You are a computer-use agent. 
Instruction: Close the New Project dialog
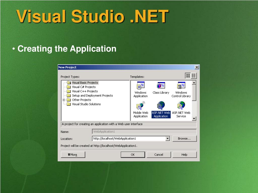(x=197, y=67)
